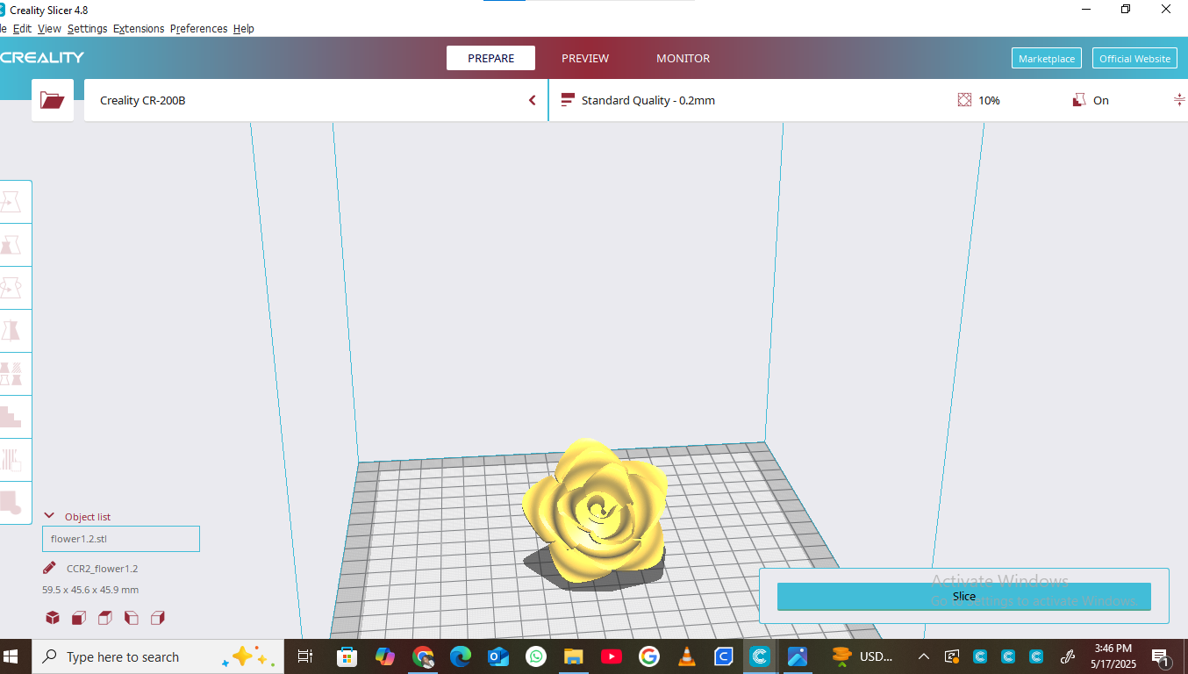Viewport: 1188px width, 674px height.
Task: Click the Slice button
Action: click(x=963, y=596)
